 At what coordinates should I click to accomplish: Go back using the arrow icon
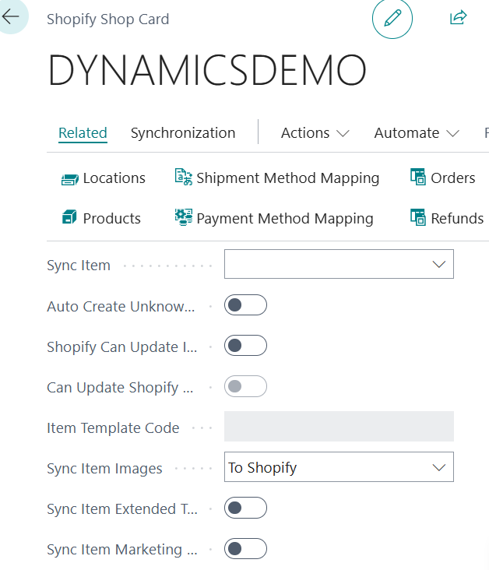(10, 16)
